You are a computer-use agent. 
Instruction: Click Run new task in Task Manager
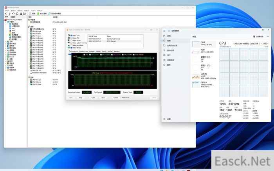(x=258, y=37)
